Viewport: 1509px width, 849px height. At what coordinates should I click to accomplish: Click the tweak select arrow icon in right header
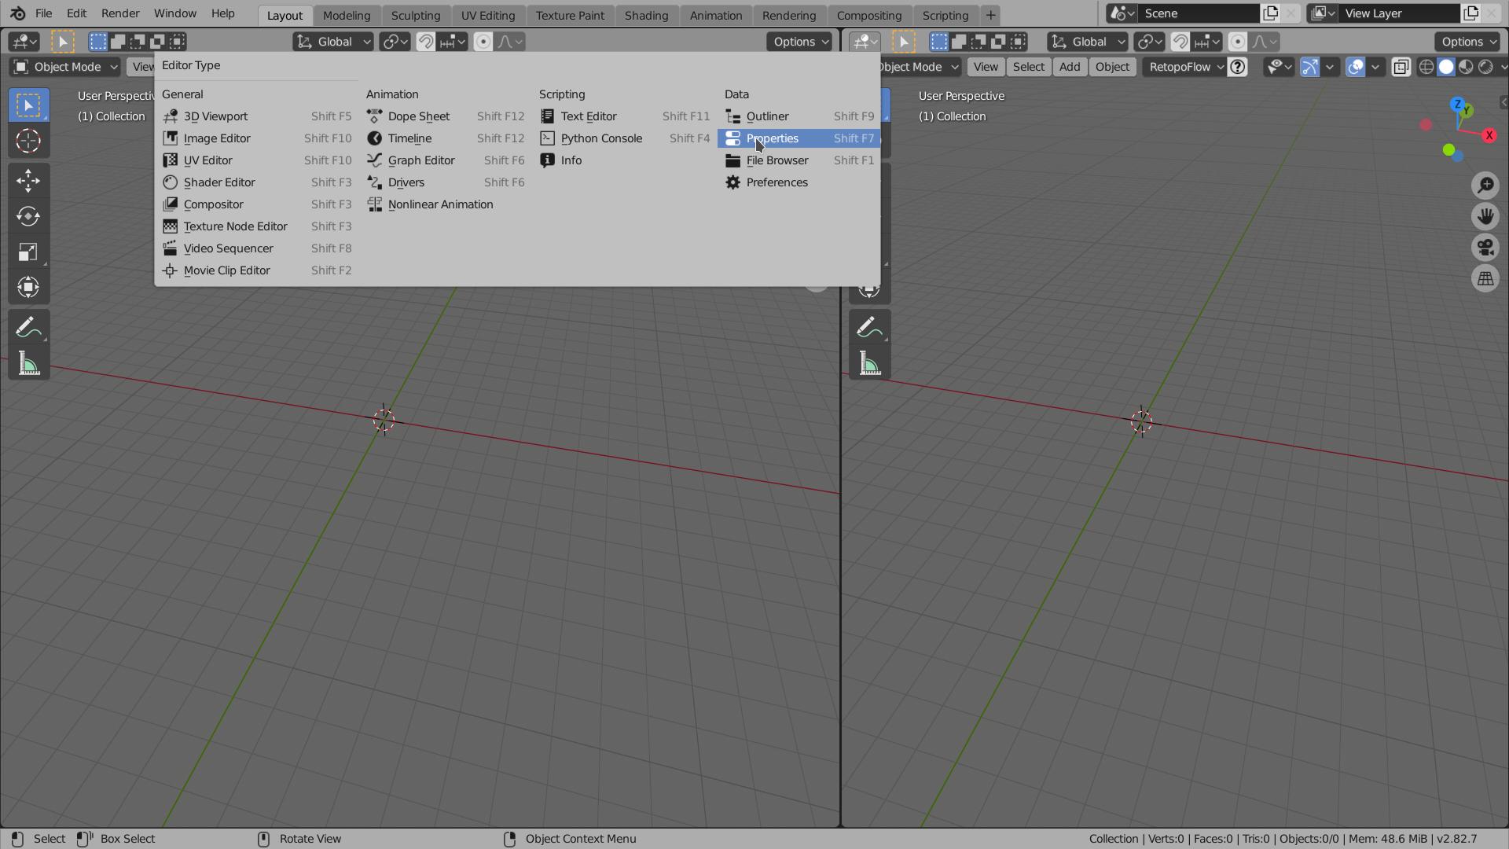pos(904,42)
